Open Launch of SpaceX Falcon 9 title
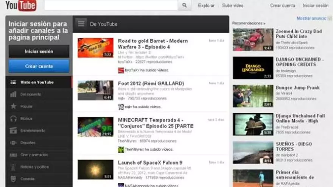This screenshot has height=187, width=333. point(150,163)
